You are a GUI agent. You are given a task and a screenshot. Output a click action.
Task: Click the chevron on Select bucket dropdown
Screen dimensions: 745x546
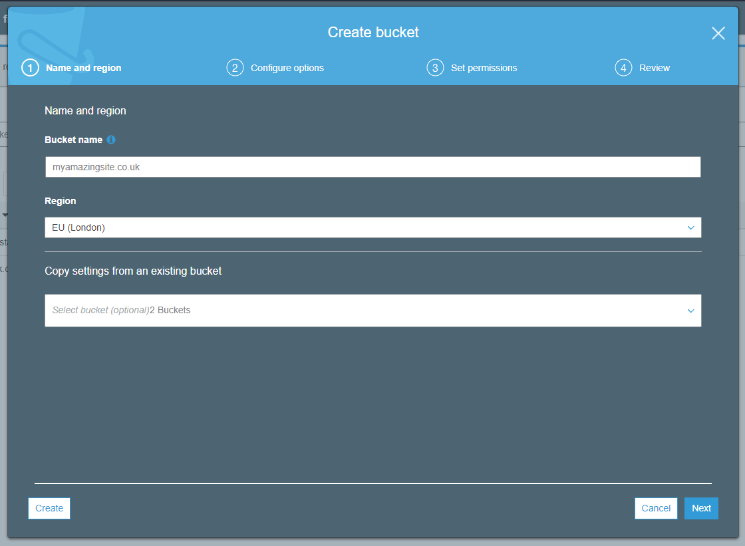(690, 311)
